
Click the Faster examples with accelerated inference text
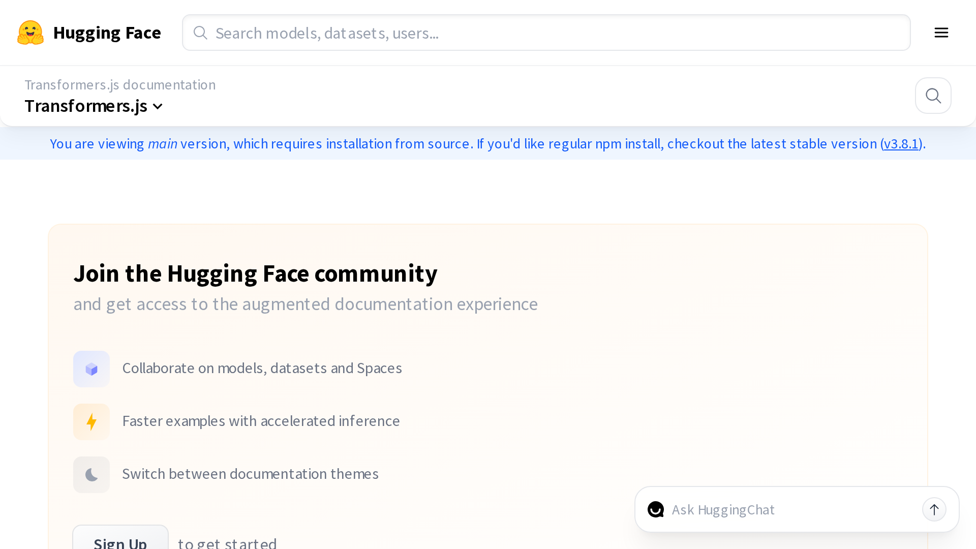[x=261, y=421]
